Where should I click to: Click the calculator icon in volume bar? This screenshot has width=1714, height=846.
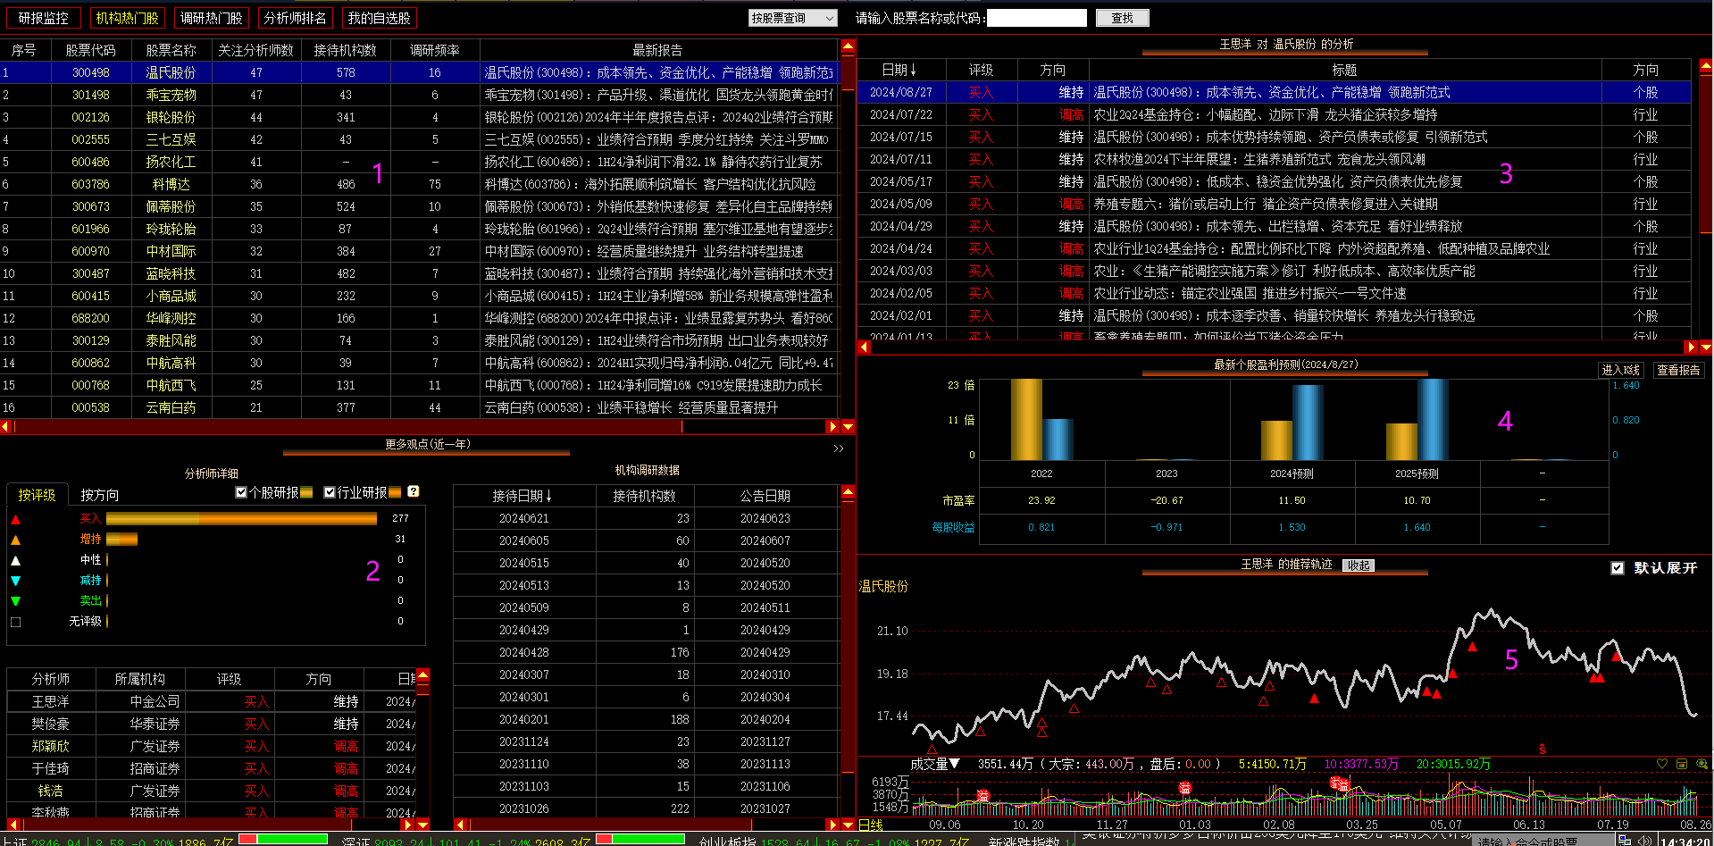(x=1682, y=764)
